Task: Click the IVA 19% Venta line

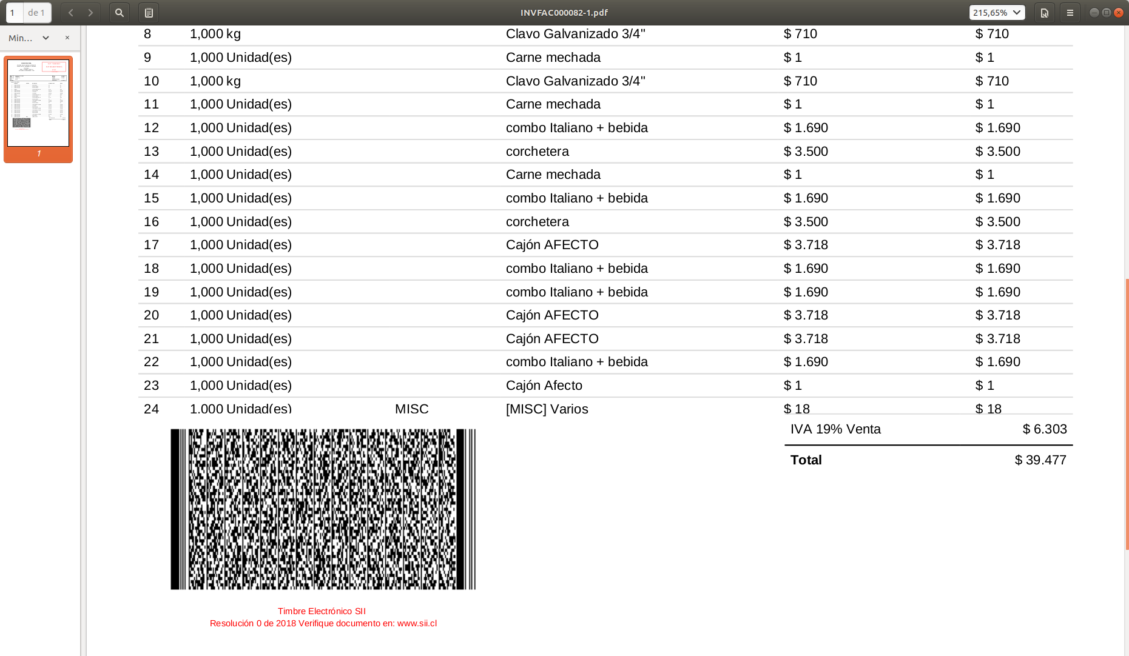Action: (835, 429)
